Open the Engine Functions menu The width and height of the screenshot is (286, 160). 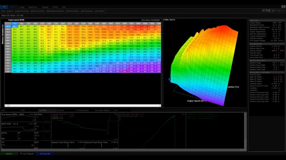[x=22, y=11]
